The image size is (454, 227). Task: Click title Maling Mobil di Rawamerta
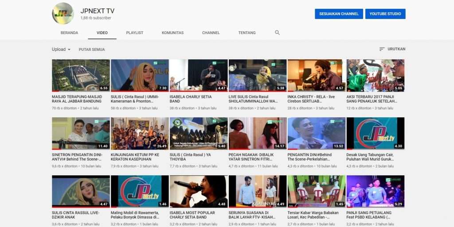(x=135, y=215)
